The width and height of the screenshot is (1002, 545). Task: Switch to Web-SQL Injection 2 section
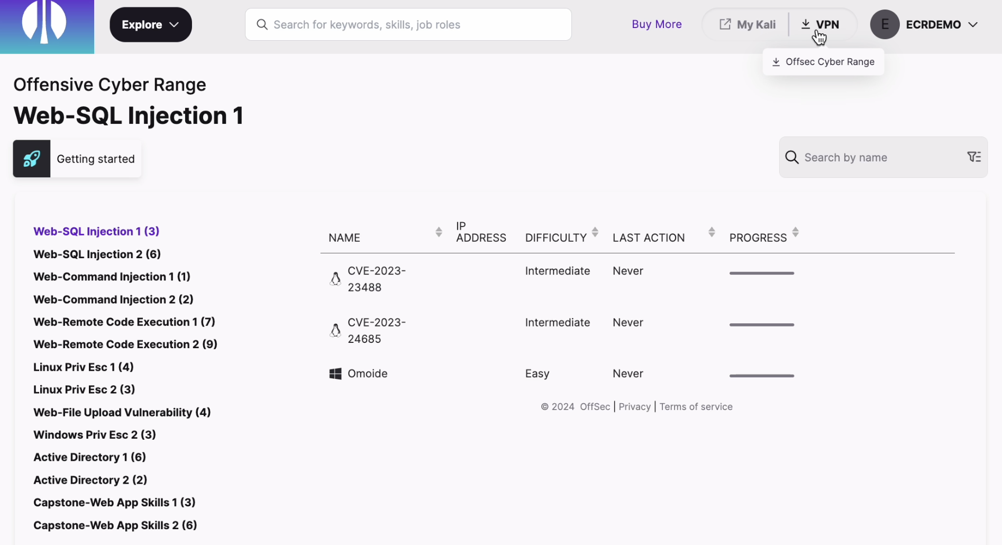(x=97, y=254)
